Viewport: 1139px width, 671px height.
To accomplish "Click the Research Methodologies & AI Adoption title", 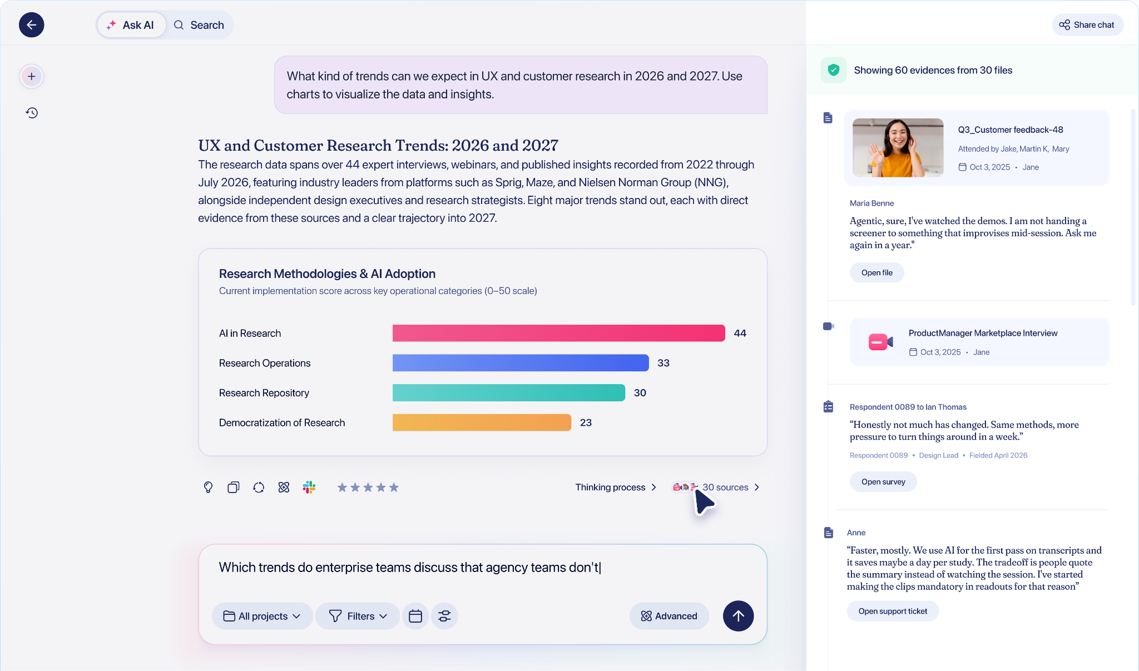I will [327, 274].
